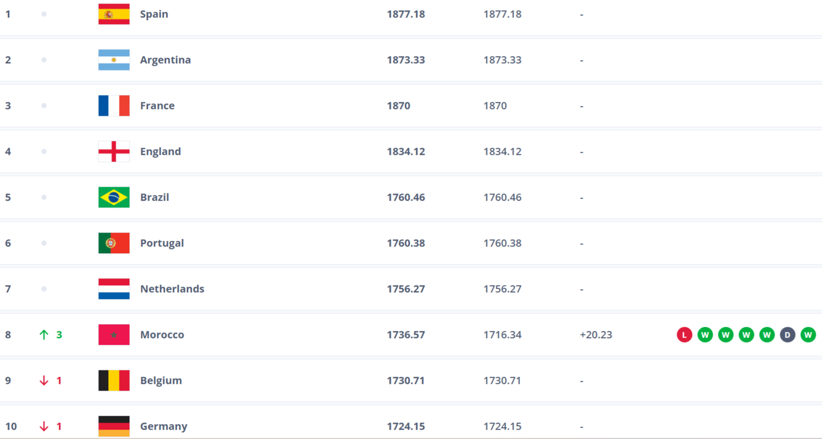
Task: Click the red down arrow beside Belgium
Action: [x=44, y=380]
